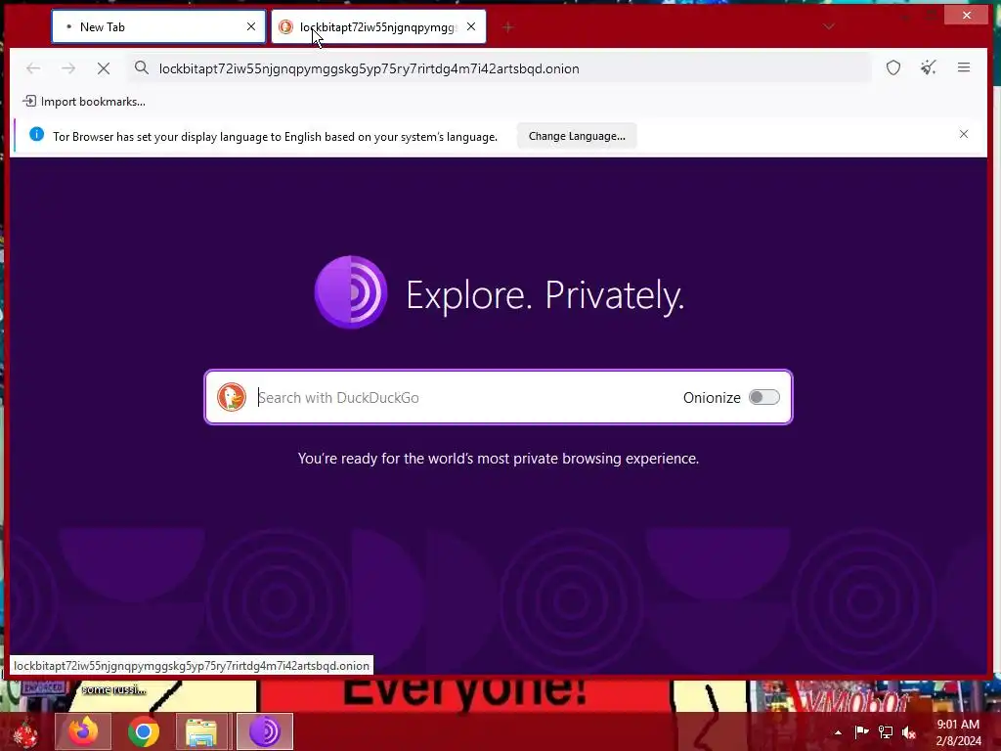Click the taskbar clock showing 9:01 AM
This screenshot has width=1001, height=751.
[958, 732]
